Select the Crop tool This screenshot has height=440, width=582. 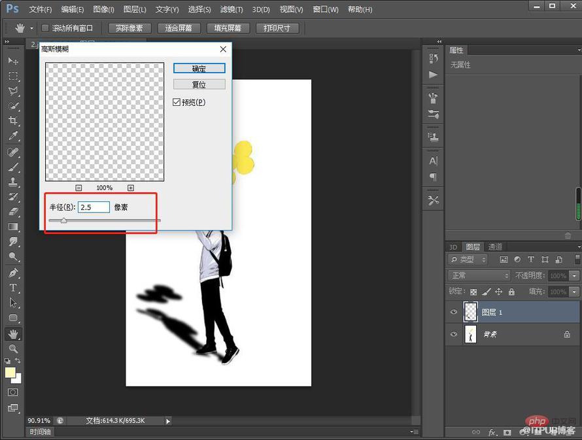(x=13, y=120)
